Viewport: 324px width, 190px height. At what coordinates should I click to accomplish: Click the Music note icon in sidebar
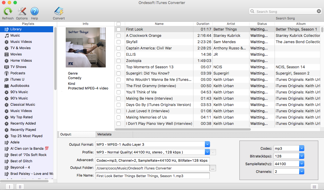click(7, 35)
